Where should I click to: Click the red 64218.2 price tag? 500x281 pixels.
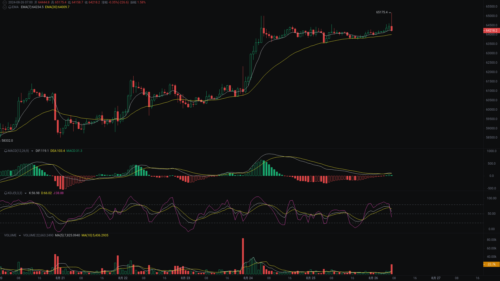click(x=491, y=30)
